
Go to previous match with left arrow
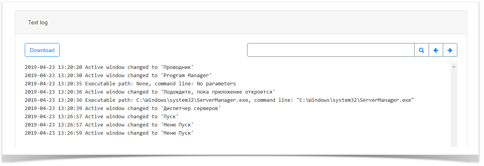(x=436, y=50)
